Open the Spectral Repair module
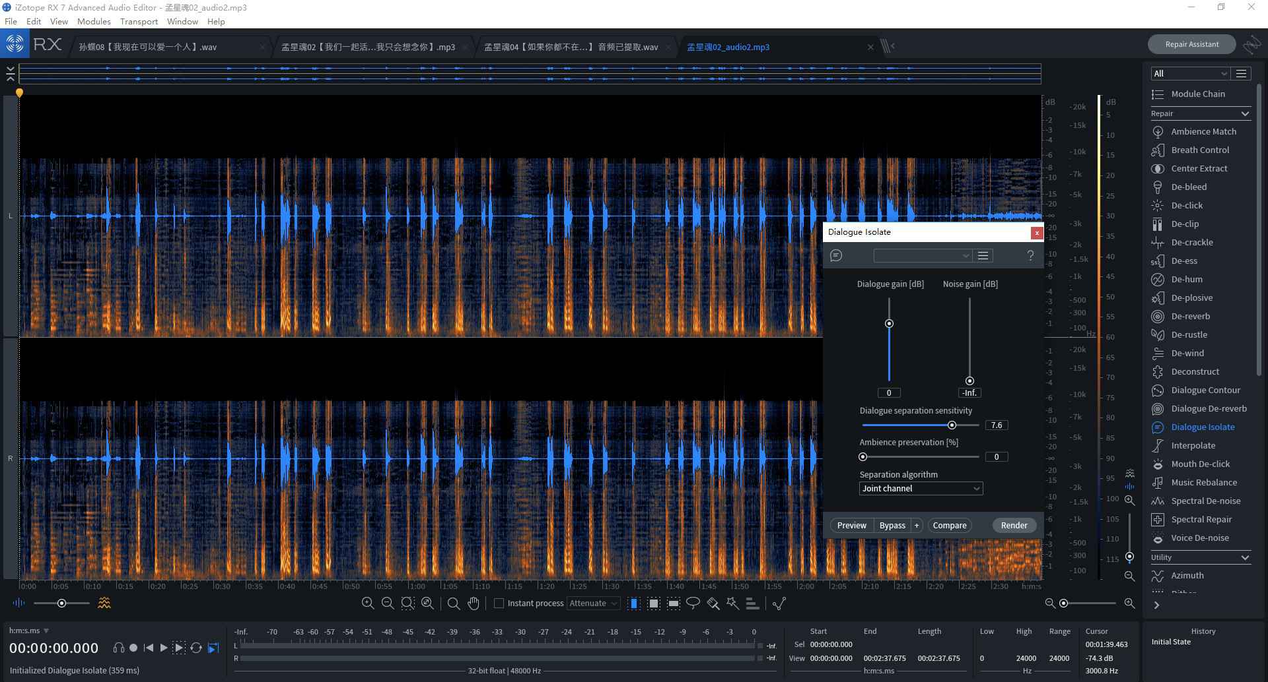 coord(1201,519)
